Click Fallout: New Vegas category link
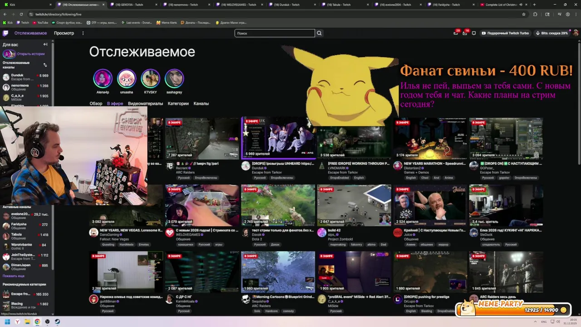 coord(114,239)
